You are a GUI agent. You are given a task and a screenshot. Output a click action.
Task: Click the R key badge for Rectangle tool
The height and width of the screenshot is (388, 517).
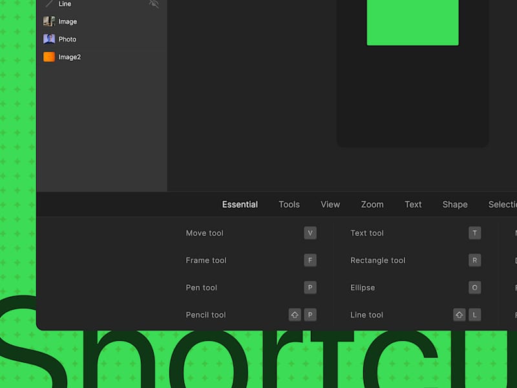[475, 261]
